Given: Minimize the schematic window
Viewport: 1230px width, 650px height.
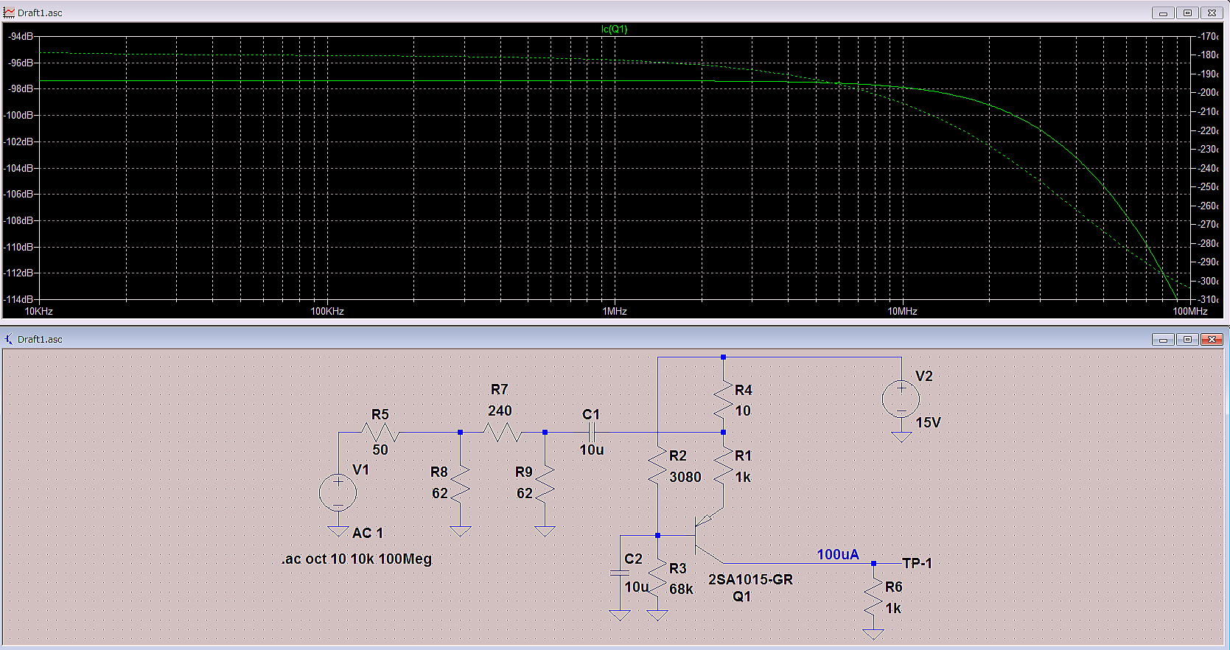Looking at the screenshot, I should coord(1164,339).
